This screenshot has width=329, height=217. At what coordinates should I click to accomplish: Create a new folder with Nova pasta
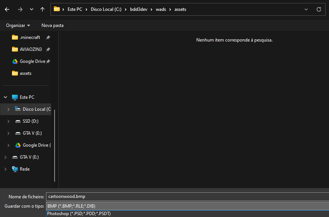pos(52,25)
